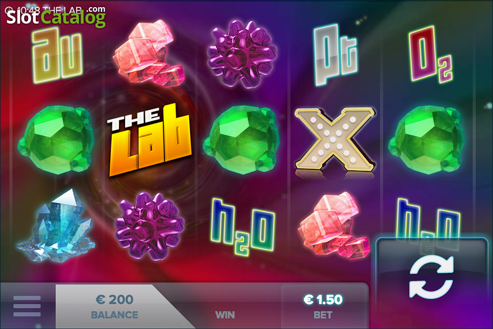Click the purple molecule in the bottom row
The height and width of the screenshot is (329, 493).
coord(150,226)
